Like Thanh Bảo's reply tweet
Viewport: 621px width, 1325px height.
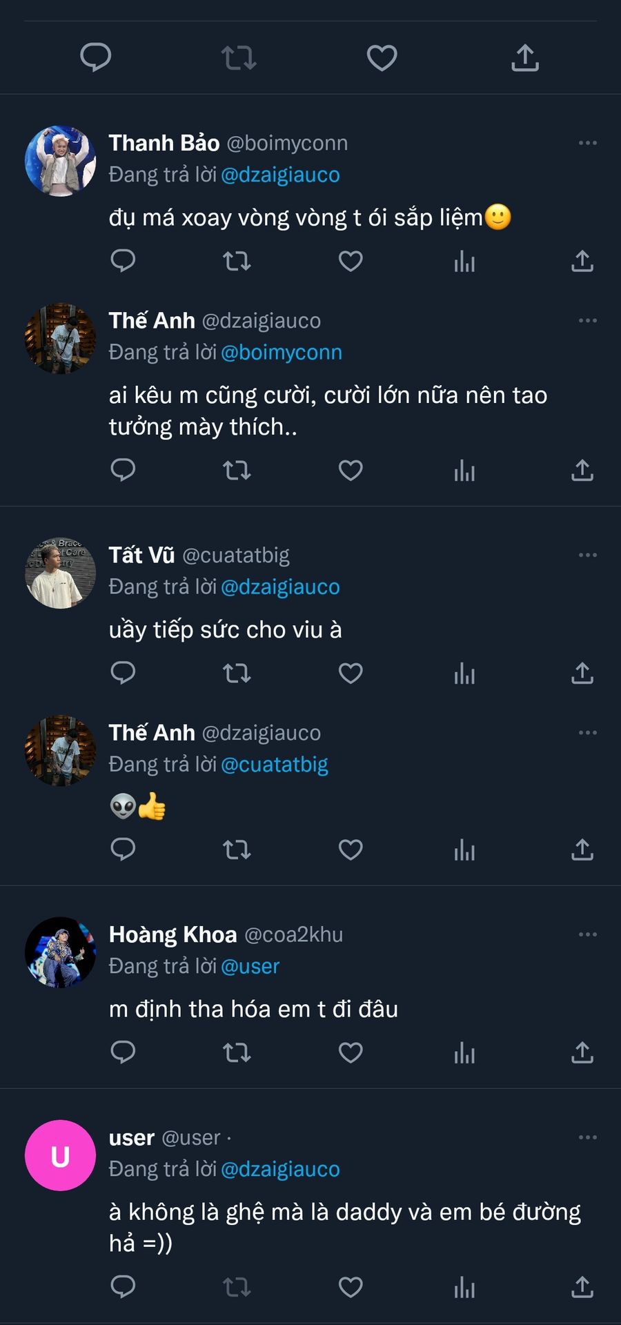pos(351,261)
